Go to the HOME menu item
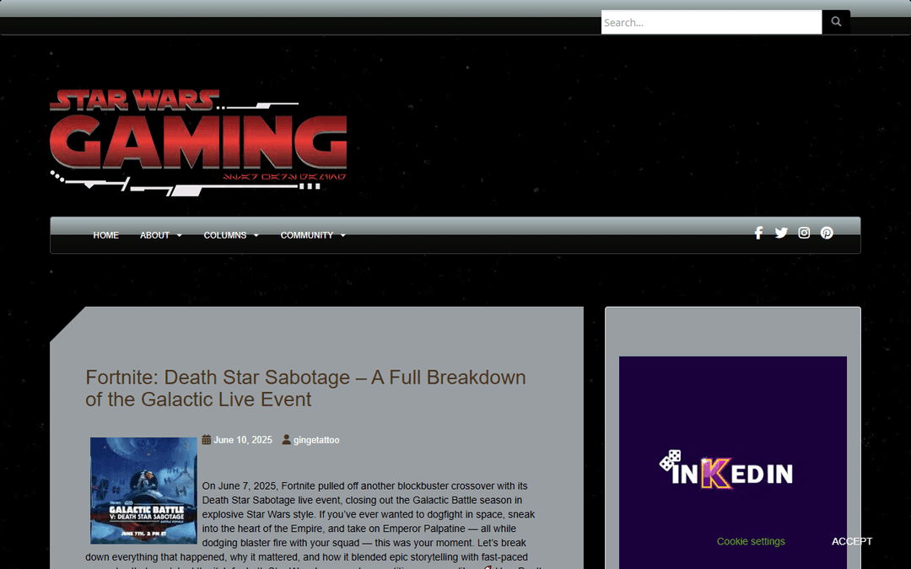Image resolution: width=911 pixels, height=569 pixels. [105, 235]
